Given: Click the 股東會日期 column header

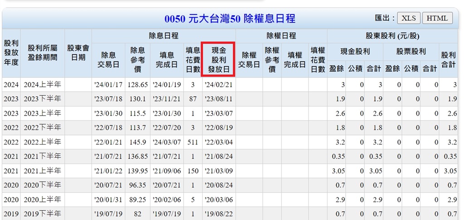Looking at the screenshot, I should tap(78, 53).
